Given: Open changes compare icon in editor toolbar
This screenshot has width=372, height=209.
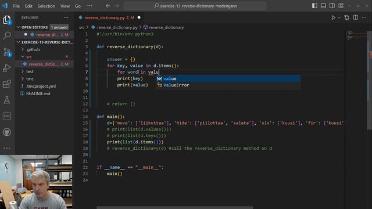Looking at the screenshot, I should pyautogui.click(x=347, y=17).
